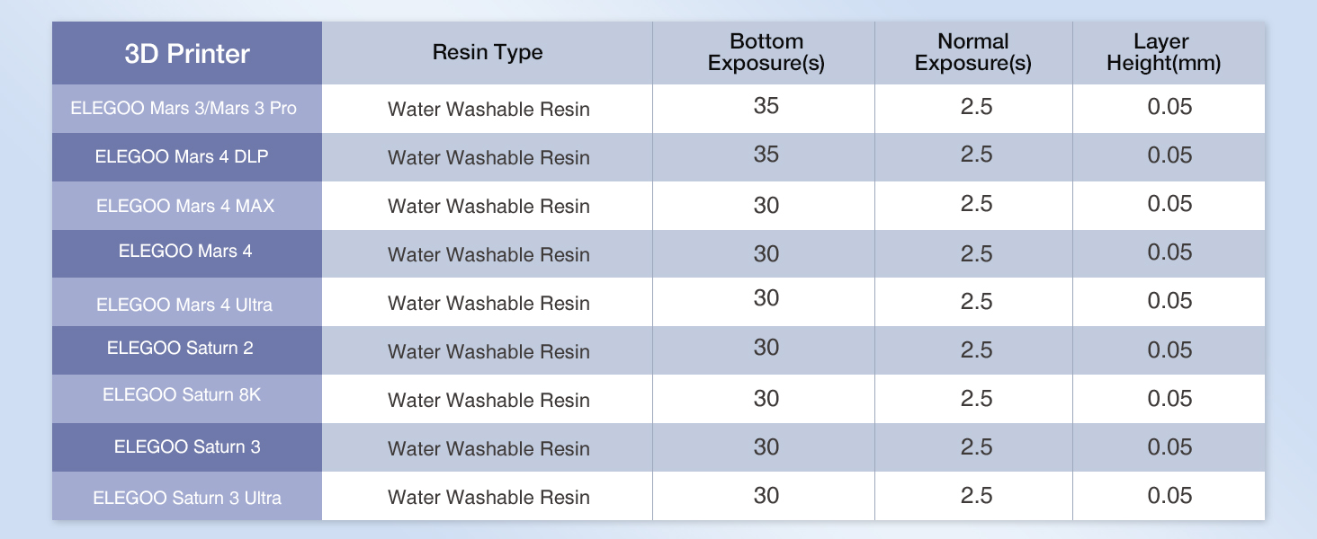The height and width of the screenshot is (539, 1317).
Task: Select the Normal Exposure(s) header cell
Action: [973, 53]
